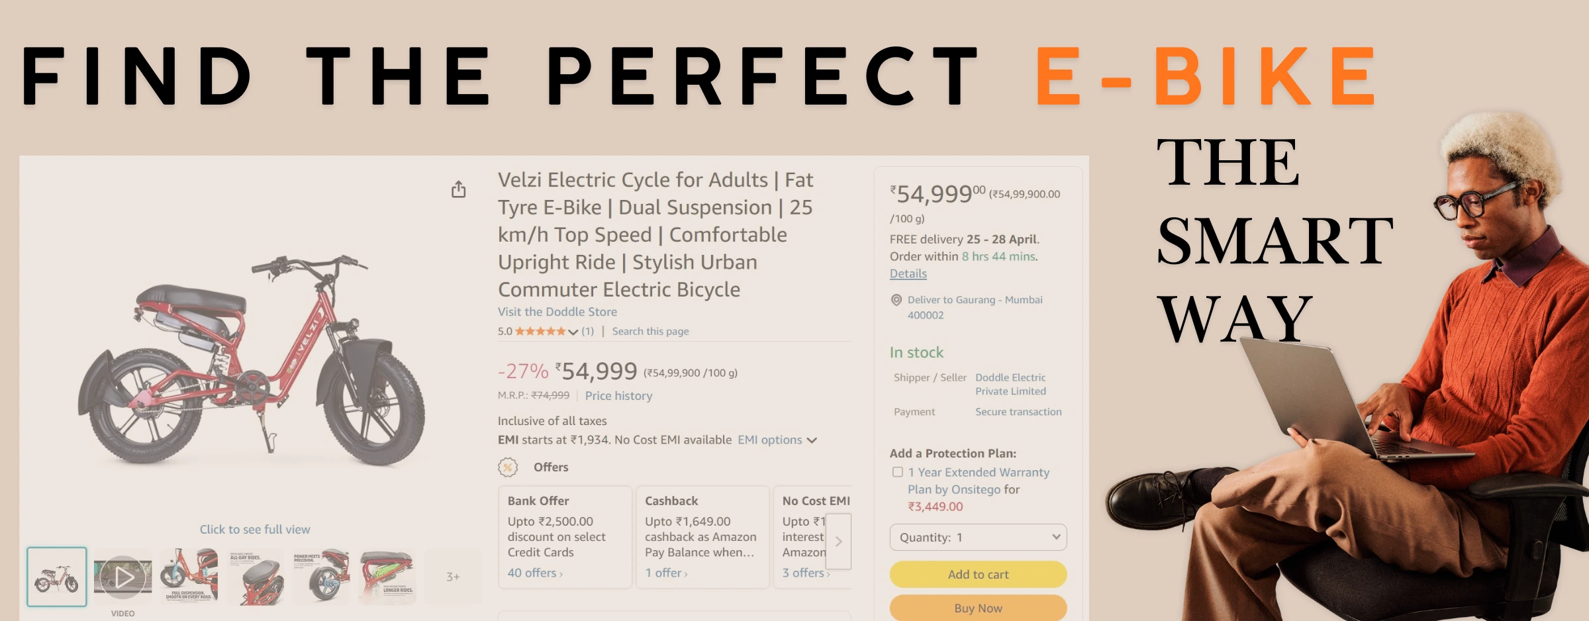View 40 offers under Bank Offer
This screenshot has width=1589, height=621.
[534, 572]
